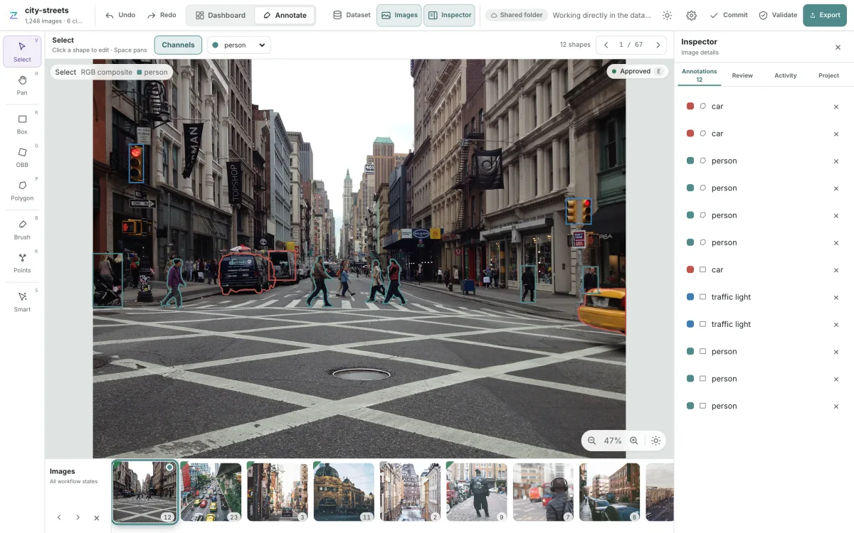Select the third car annotation with box icon
Viewport: 854px width, 533px height.
764,270
